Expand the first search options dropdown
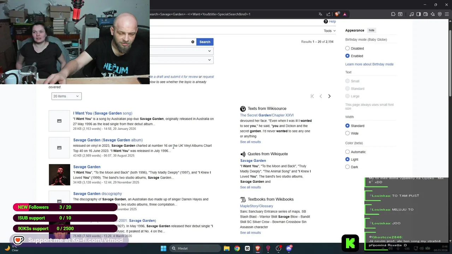This screenshot has width=452, height=254. 182,51
